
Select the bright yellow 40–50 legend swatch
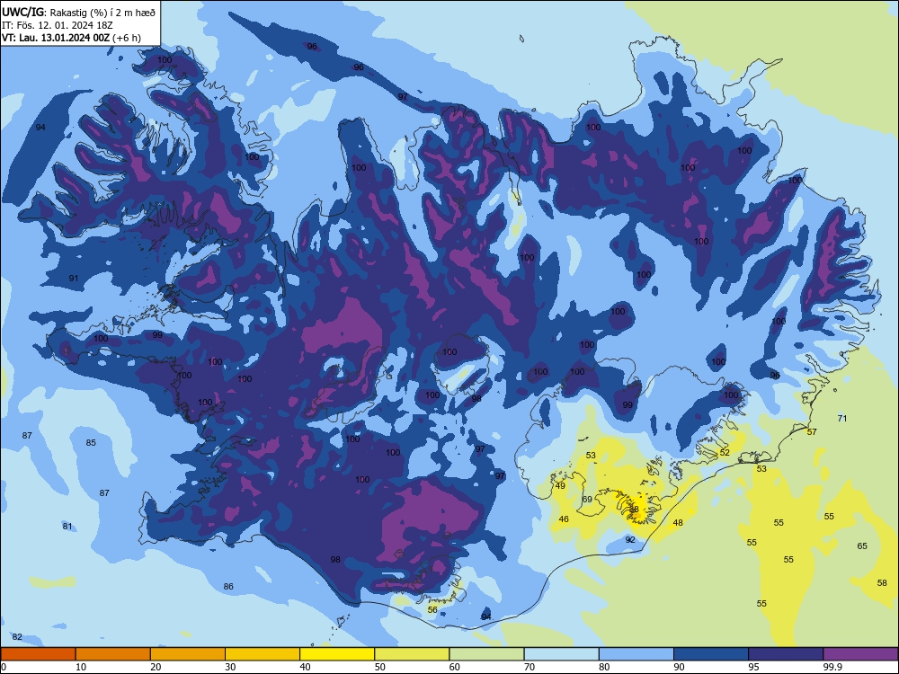coord(337,654)
